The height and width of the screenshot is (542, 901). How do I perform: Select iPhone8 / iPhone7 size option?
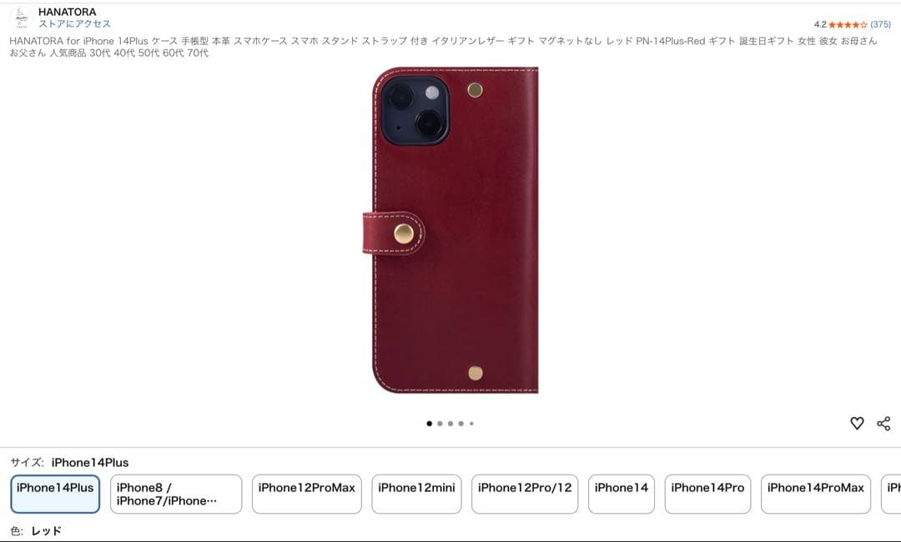click(x=176, y=494)
